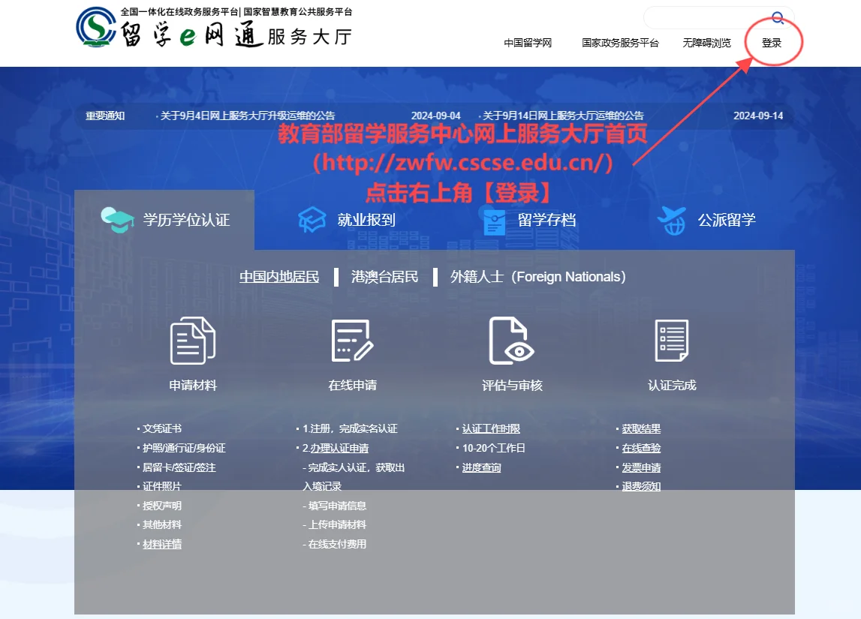Open 发票申请 link
Image resolution: width=861 pixels, height=619 pixels.
(x=641, y=467)
